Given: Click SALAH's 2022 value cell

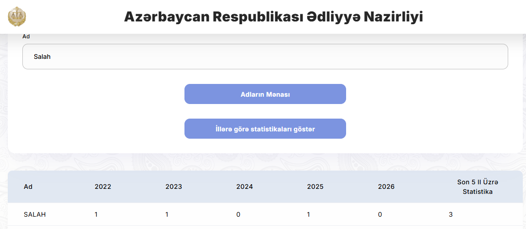Looking at the screenshot, I should 96,214.
